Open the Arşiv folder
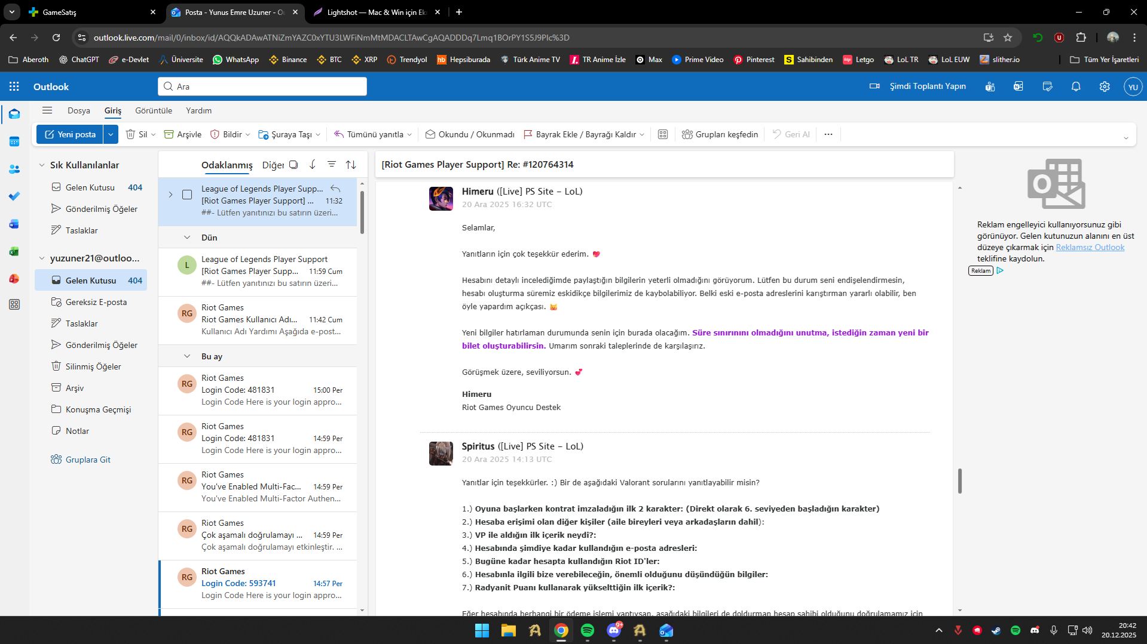This screenshot has height=644, width=1147. tap(91, 388)
